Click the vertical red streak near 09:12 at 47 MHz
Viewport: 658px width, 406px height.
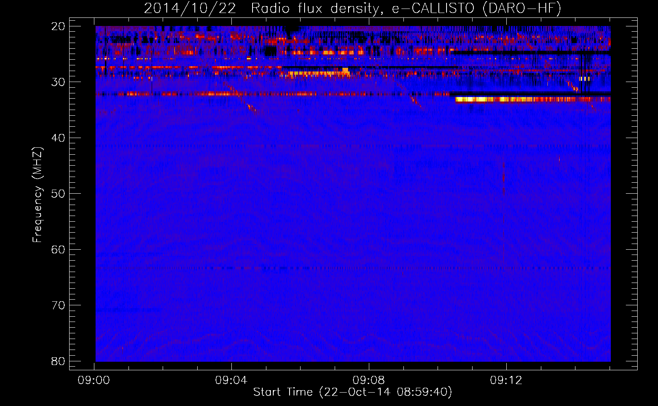[503, 179]
